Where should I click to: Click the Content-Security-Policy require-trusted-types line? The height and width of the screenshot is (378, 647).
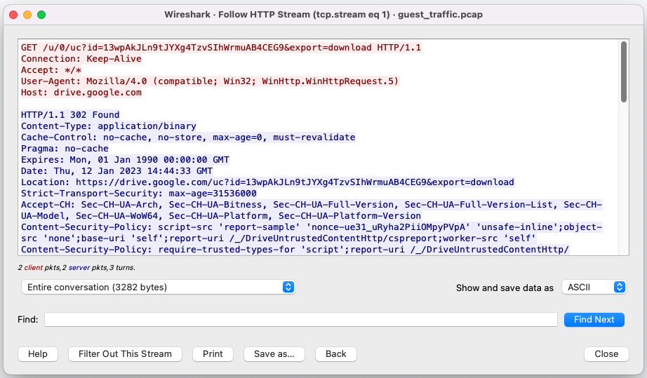coord(295,250)
